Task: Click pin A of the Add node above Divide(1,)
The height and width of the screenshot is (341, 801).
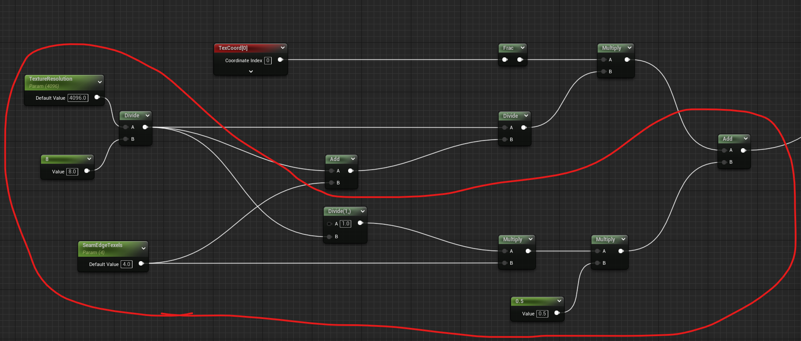Action: 331,171
